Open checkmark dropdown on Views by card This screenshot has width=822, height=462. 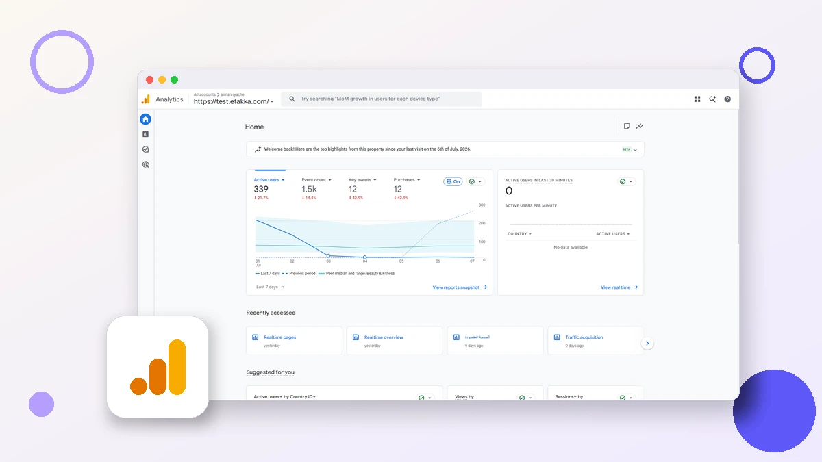tap(526, 397)
